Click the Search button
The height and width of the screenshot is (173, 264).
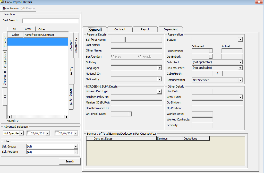click(70, 161)
